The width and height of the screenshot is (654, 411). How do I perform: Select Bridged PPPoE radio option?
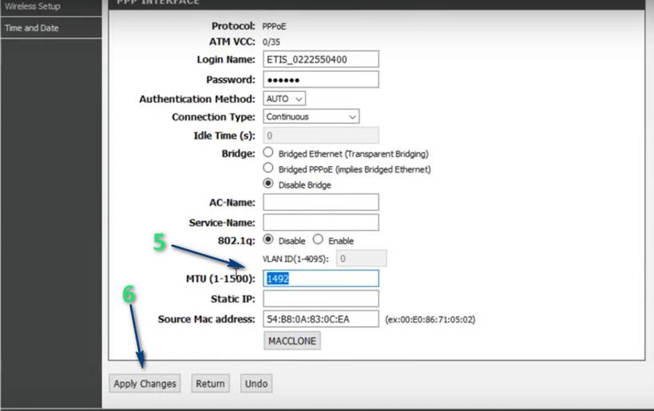click(x=268, y=168)
